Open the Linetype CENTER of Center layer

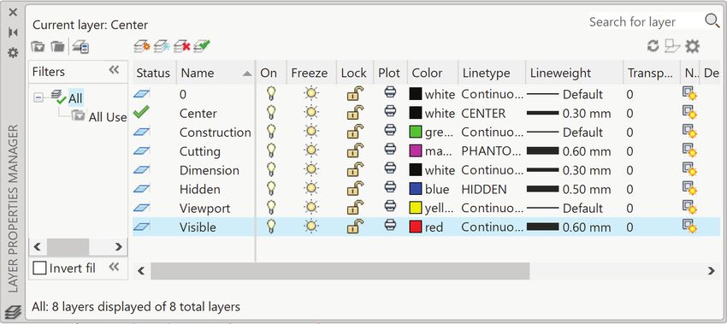[483, 113]
